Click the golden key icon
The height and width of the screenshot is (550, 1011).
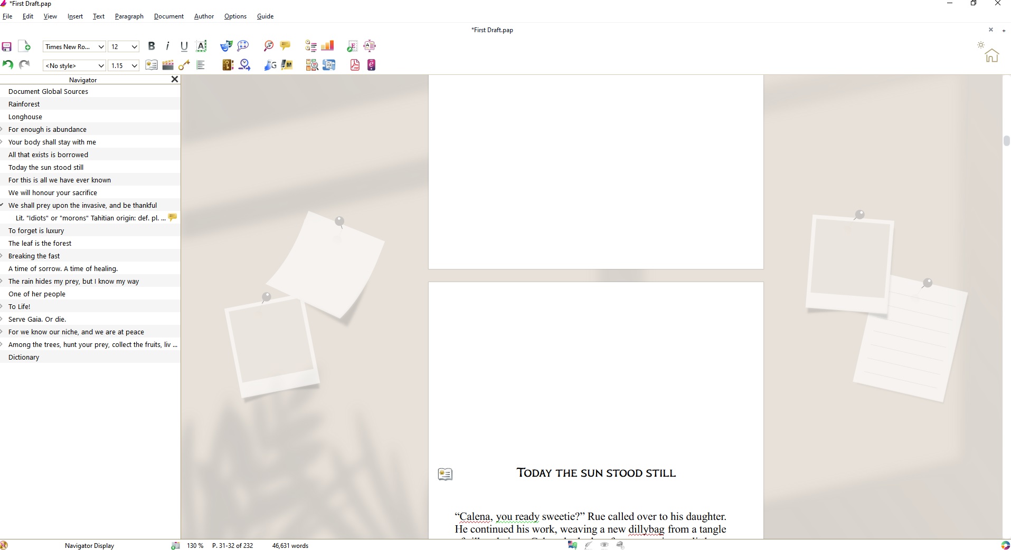[x=184, y=65]
